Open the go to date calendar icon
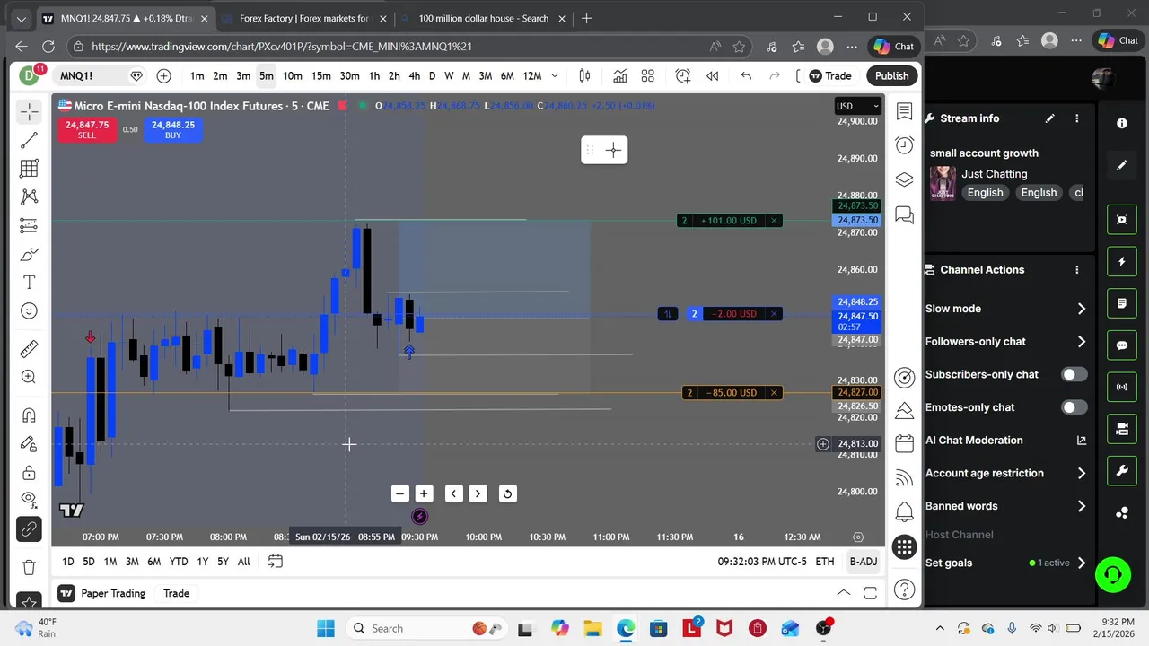 (x=276, y=562)
